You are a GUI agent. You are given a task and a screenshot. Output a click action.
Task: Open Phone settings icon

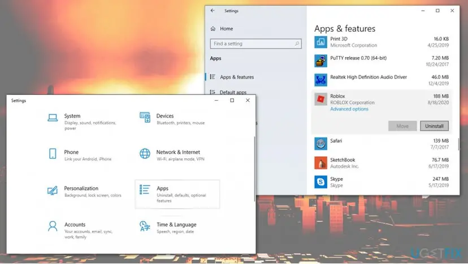pos(53,154)
